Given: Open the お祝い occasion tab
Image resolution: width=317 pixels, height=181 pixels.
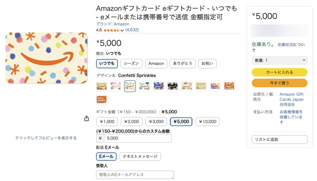Looking at the screenshot, I should pyautogui.click(x=207, y=64).
